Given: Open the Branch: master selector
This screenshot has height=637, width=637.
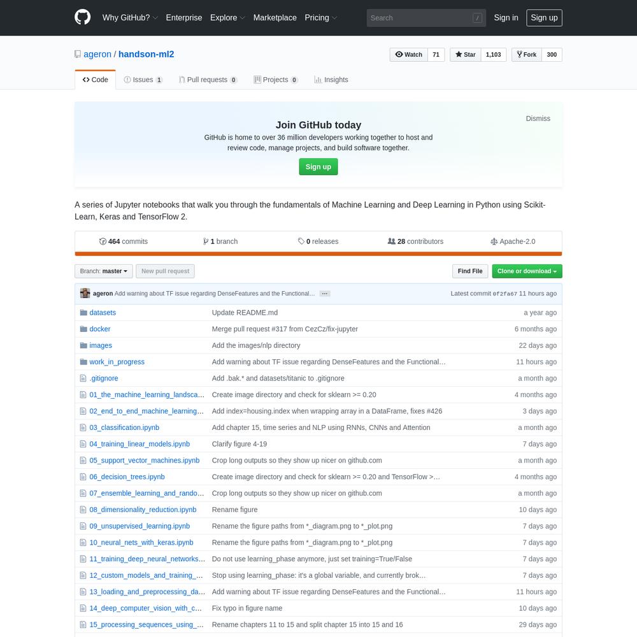Looking at the screenshot, I should (x=104, y=271).
